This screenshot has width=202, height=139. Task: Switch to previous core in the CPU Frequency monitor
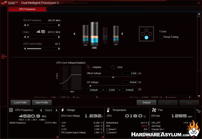coord(41,110)
